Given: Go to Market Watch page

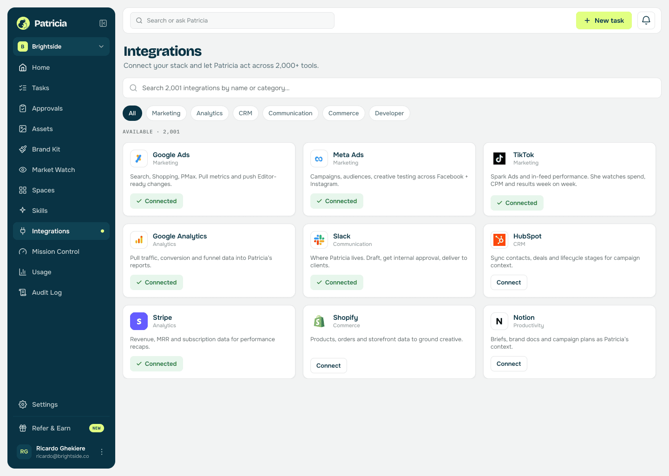Looking at the screenshot, I should click(x=61, y=170).
